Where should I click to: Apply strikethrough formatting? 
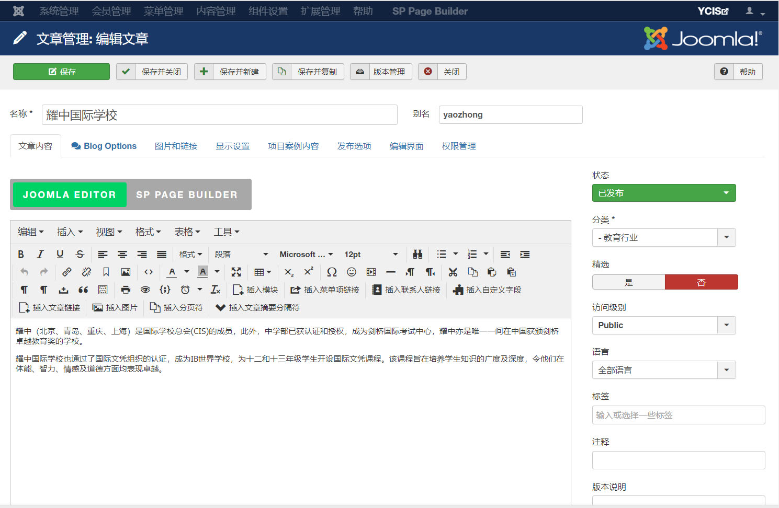(x=80, y=255)
